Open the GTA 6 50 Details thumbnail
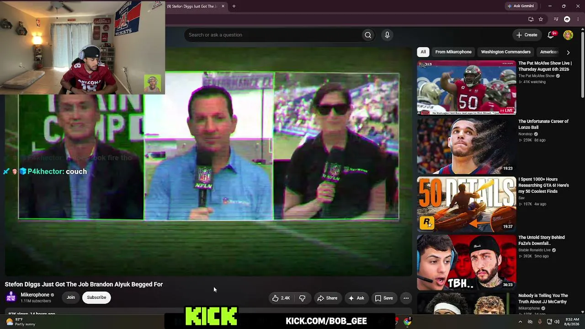 click(466, 204)
